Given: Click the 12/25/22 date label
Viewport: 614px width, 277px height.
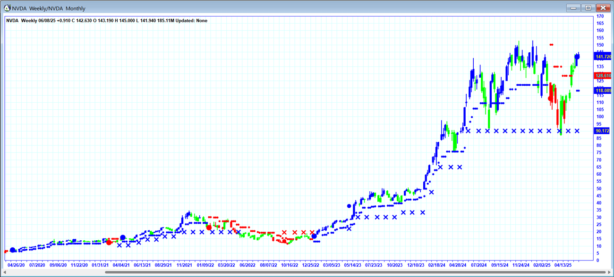Looking at the screenshot, I should [311, 265].
